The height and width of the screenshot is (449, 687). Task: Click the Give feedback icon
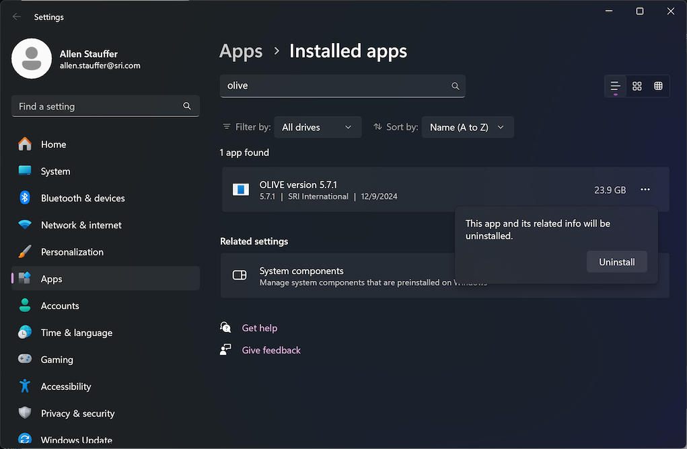[x=225, y=350]
